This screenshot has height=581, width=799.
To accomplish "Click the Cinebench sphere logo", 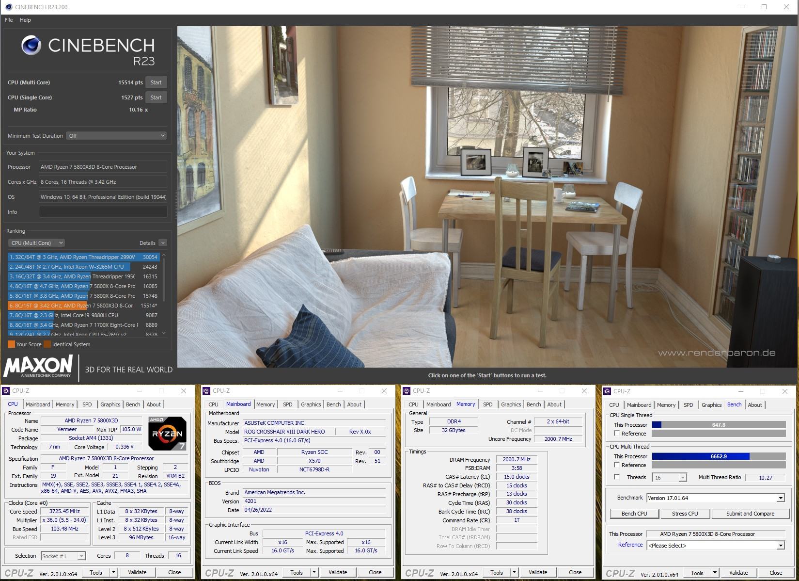I will (x=31, y=46).
